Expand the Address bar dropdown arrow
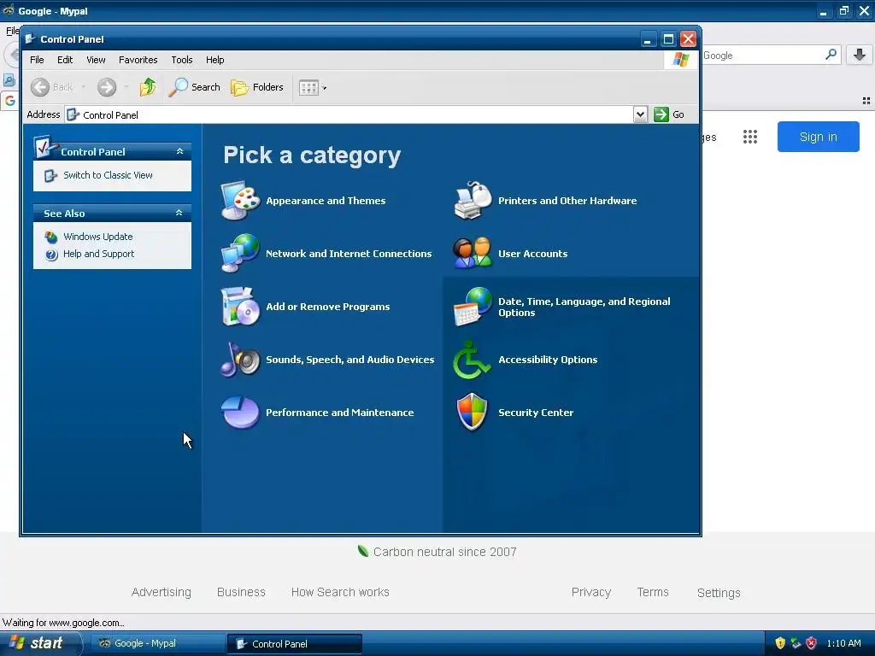The height and width of the screenshot is (656, 875). pos(640,114)
